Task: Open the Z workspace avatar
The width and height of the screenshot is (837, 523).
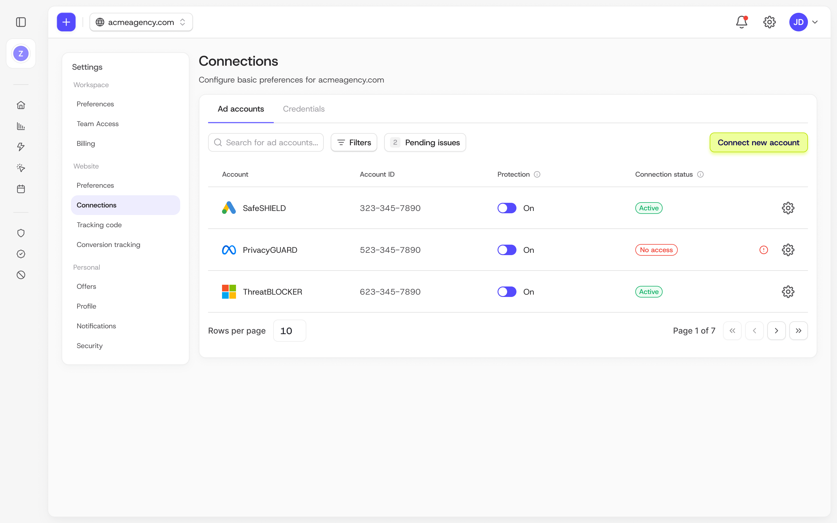Action: 21,54
